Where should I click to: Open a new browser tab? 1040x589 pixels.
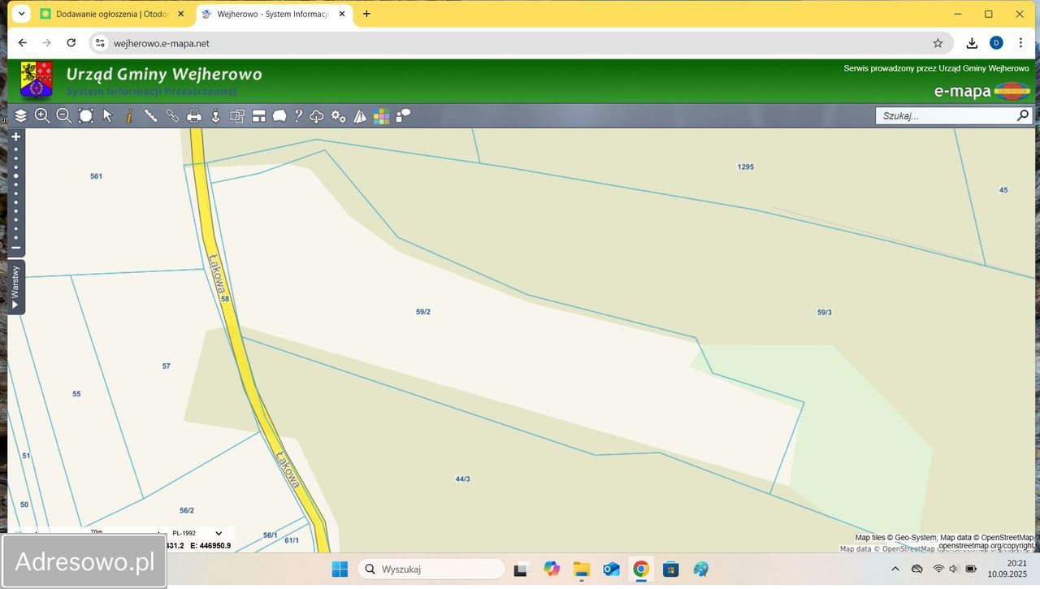pyautogui.click(x=366, y=14)
